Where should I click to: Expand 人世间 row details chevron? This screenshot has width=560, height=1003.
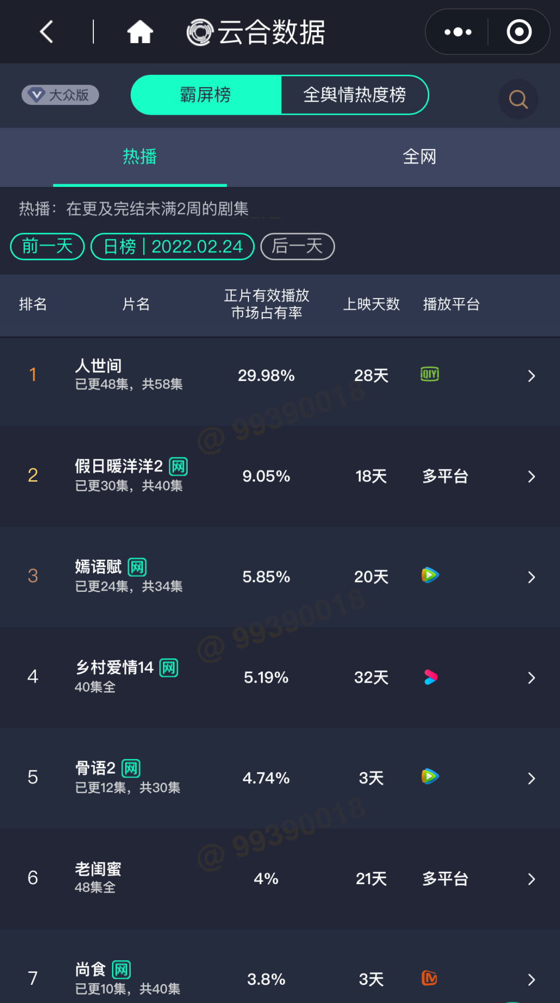click(x=531, y=376)
